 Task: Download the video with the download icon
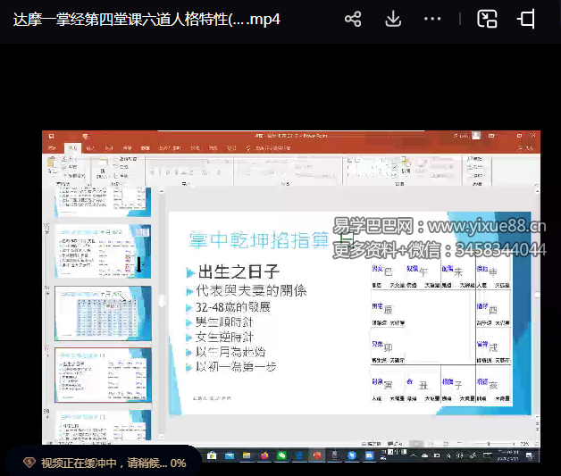click(x=393, y=19)
